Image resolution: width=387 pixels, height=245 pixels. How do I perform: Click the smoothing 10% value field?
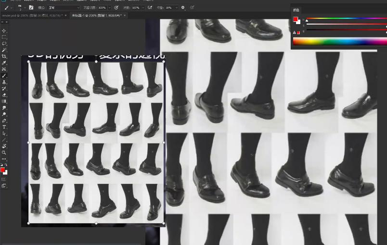click(169, 8)
